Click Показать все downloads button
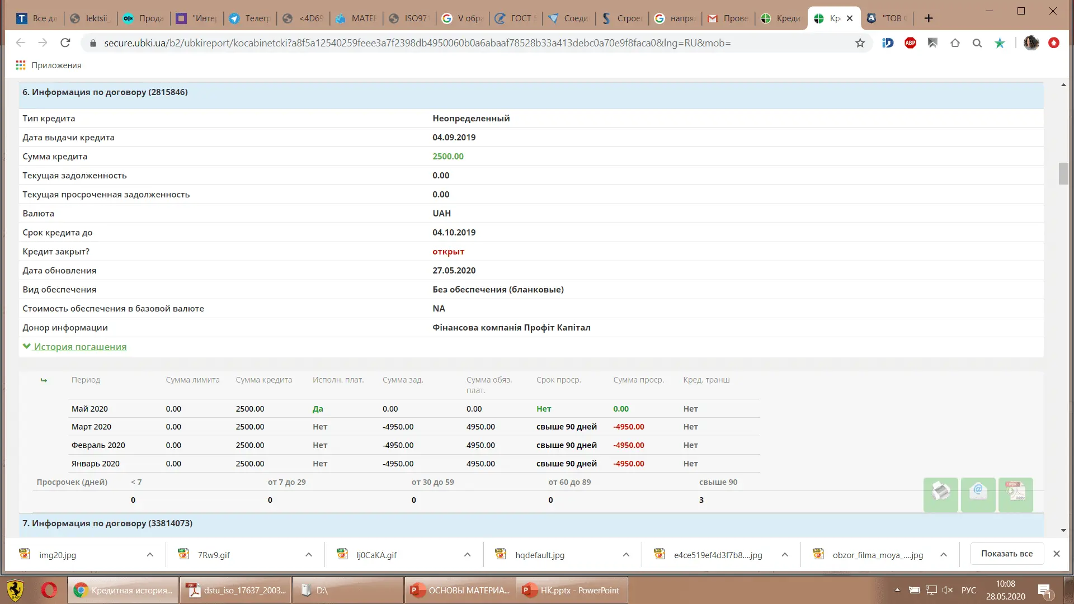The height and width of the screenshot is (604, 1074). 1006,554
